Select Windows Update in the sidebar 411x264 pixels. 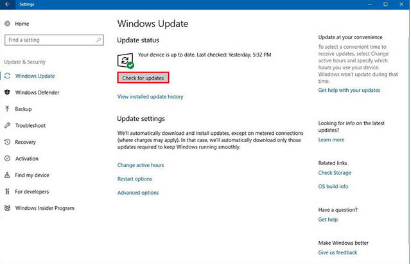[35, 76]
